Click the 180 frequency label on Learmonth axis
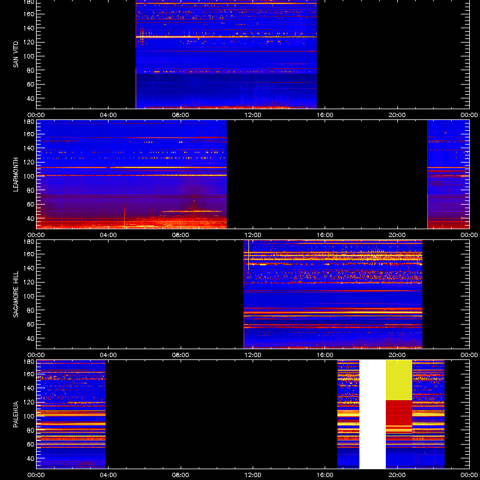The image size is (480, 480). (x=30, y=121)
